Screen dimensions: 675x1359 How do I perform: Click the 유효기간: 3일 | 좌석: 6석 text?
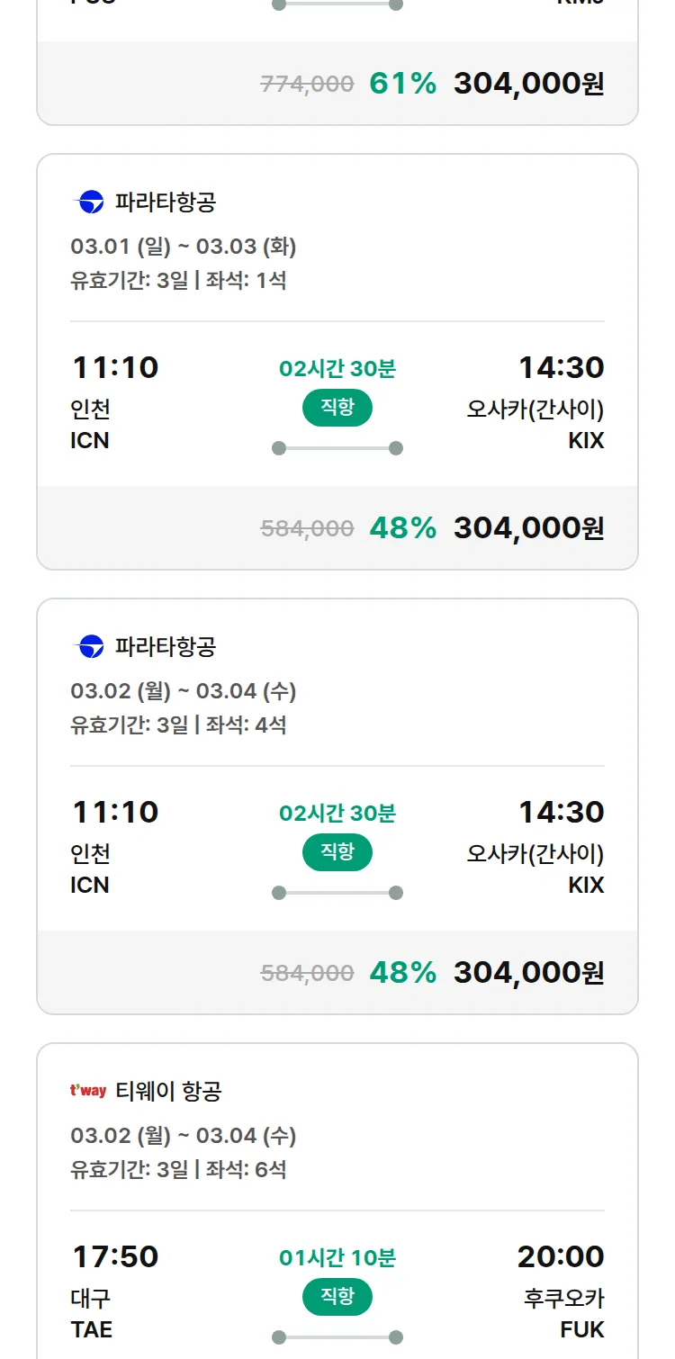point(178,1169)
